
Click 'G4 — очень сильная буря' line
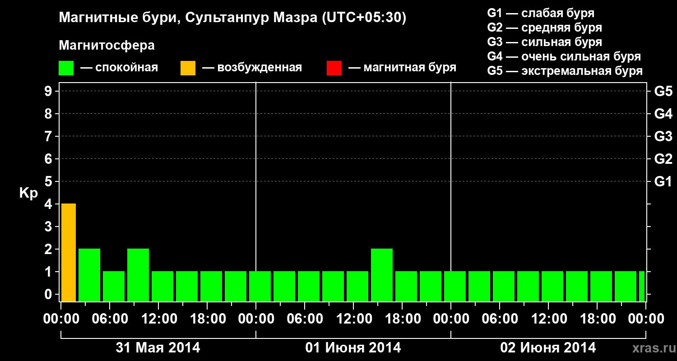(x=564, y=56)
